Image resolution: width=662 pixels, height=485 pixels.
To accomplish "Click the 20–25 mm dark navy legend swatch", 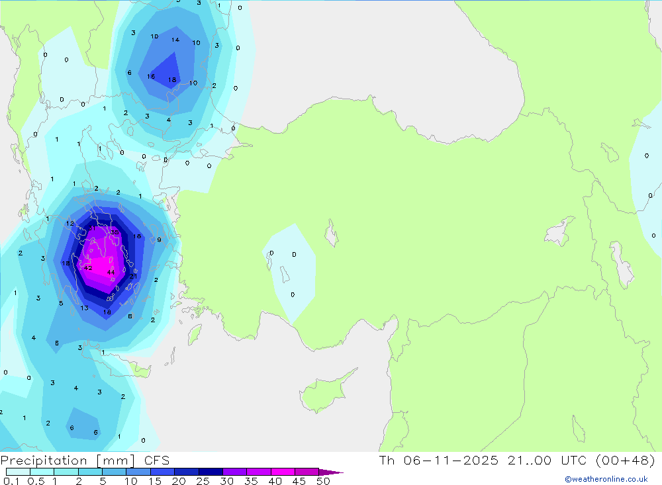I will coord(187,472).
